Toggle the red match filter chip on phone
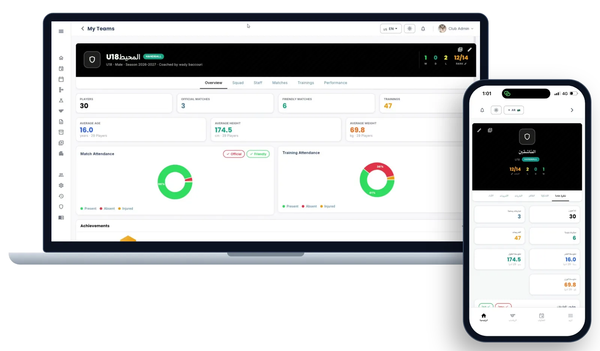 503,306
